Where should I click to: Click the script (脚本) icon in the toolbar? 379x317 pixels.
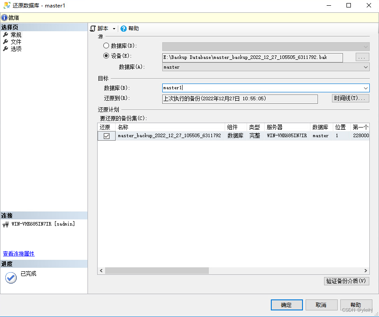coord(93,28)
